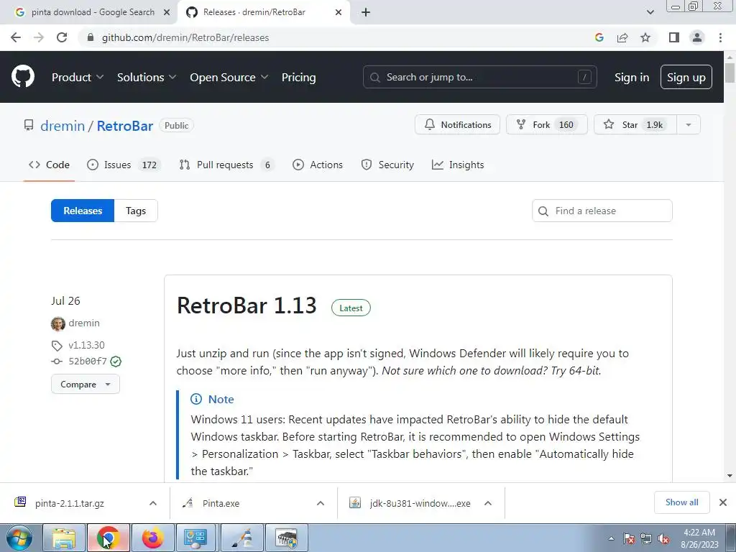Click the Control Panel taskbar icon
This screenshot has height=552, width=736.
196,538
